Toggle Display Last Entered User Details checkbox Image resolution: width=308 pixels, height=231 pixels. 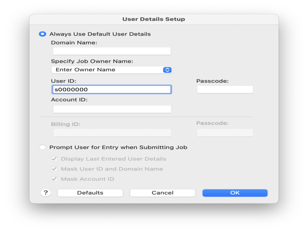coord(54,159)
